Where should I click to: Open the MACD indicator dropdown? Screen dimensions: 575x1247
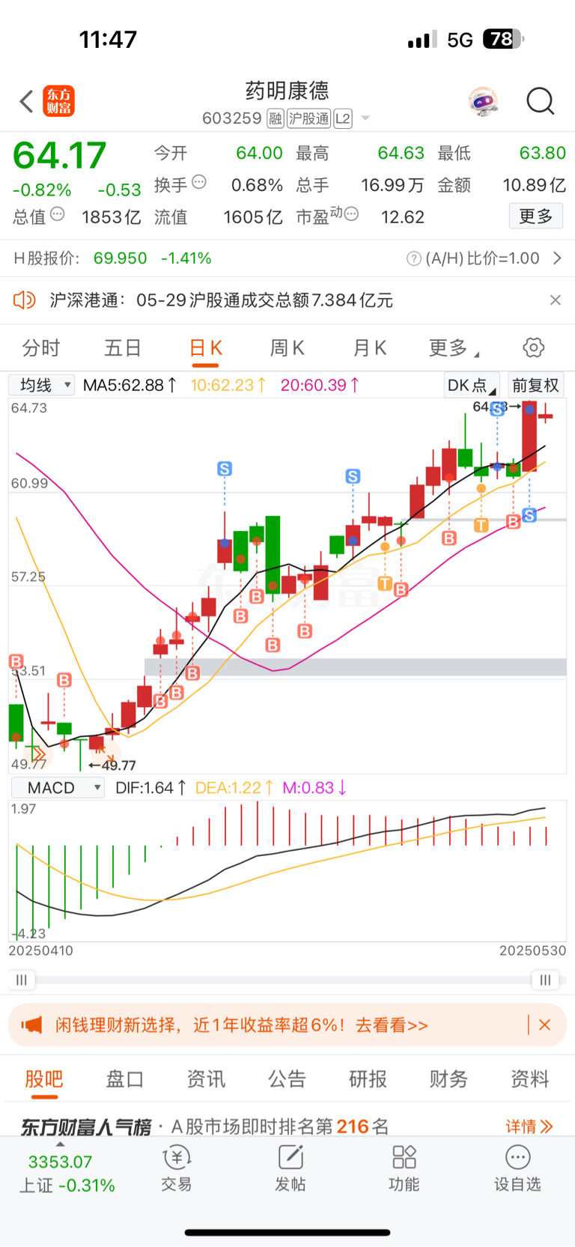click(x=57, y=788)
